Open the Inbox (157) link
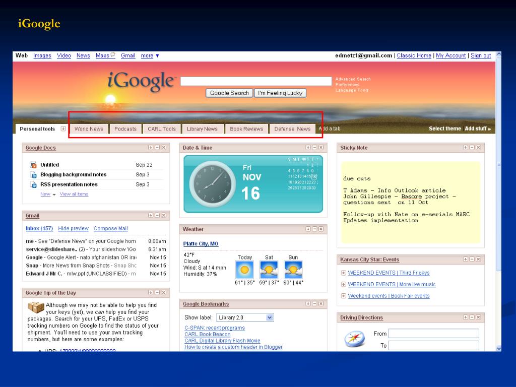The width and height of the screenshot is (516, 387). point(39,228)
